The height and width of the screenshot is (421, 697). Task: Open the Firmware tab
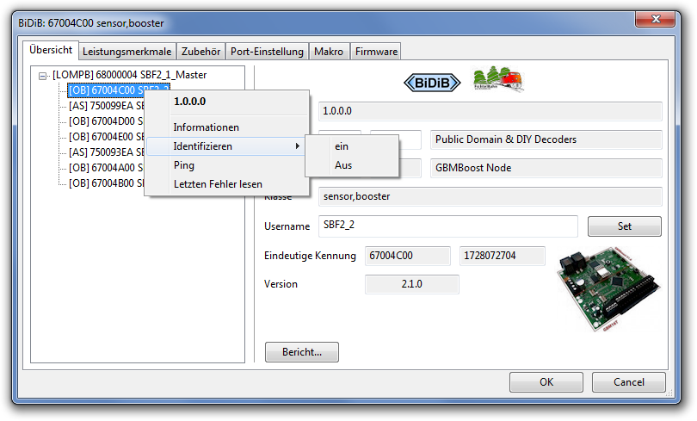[x=376, y=52]
